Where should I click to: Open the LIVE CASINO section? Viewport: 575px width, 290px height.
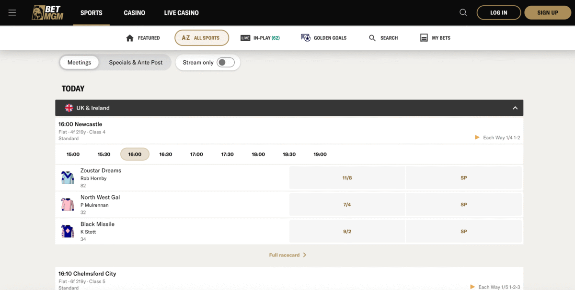181,13
